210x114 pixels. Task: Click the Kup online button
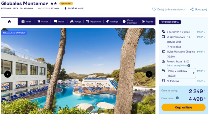pyautogui.click(x=183, y=107)
